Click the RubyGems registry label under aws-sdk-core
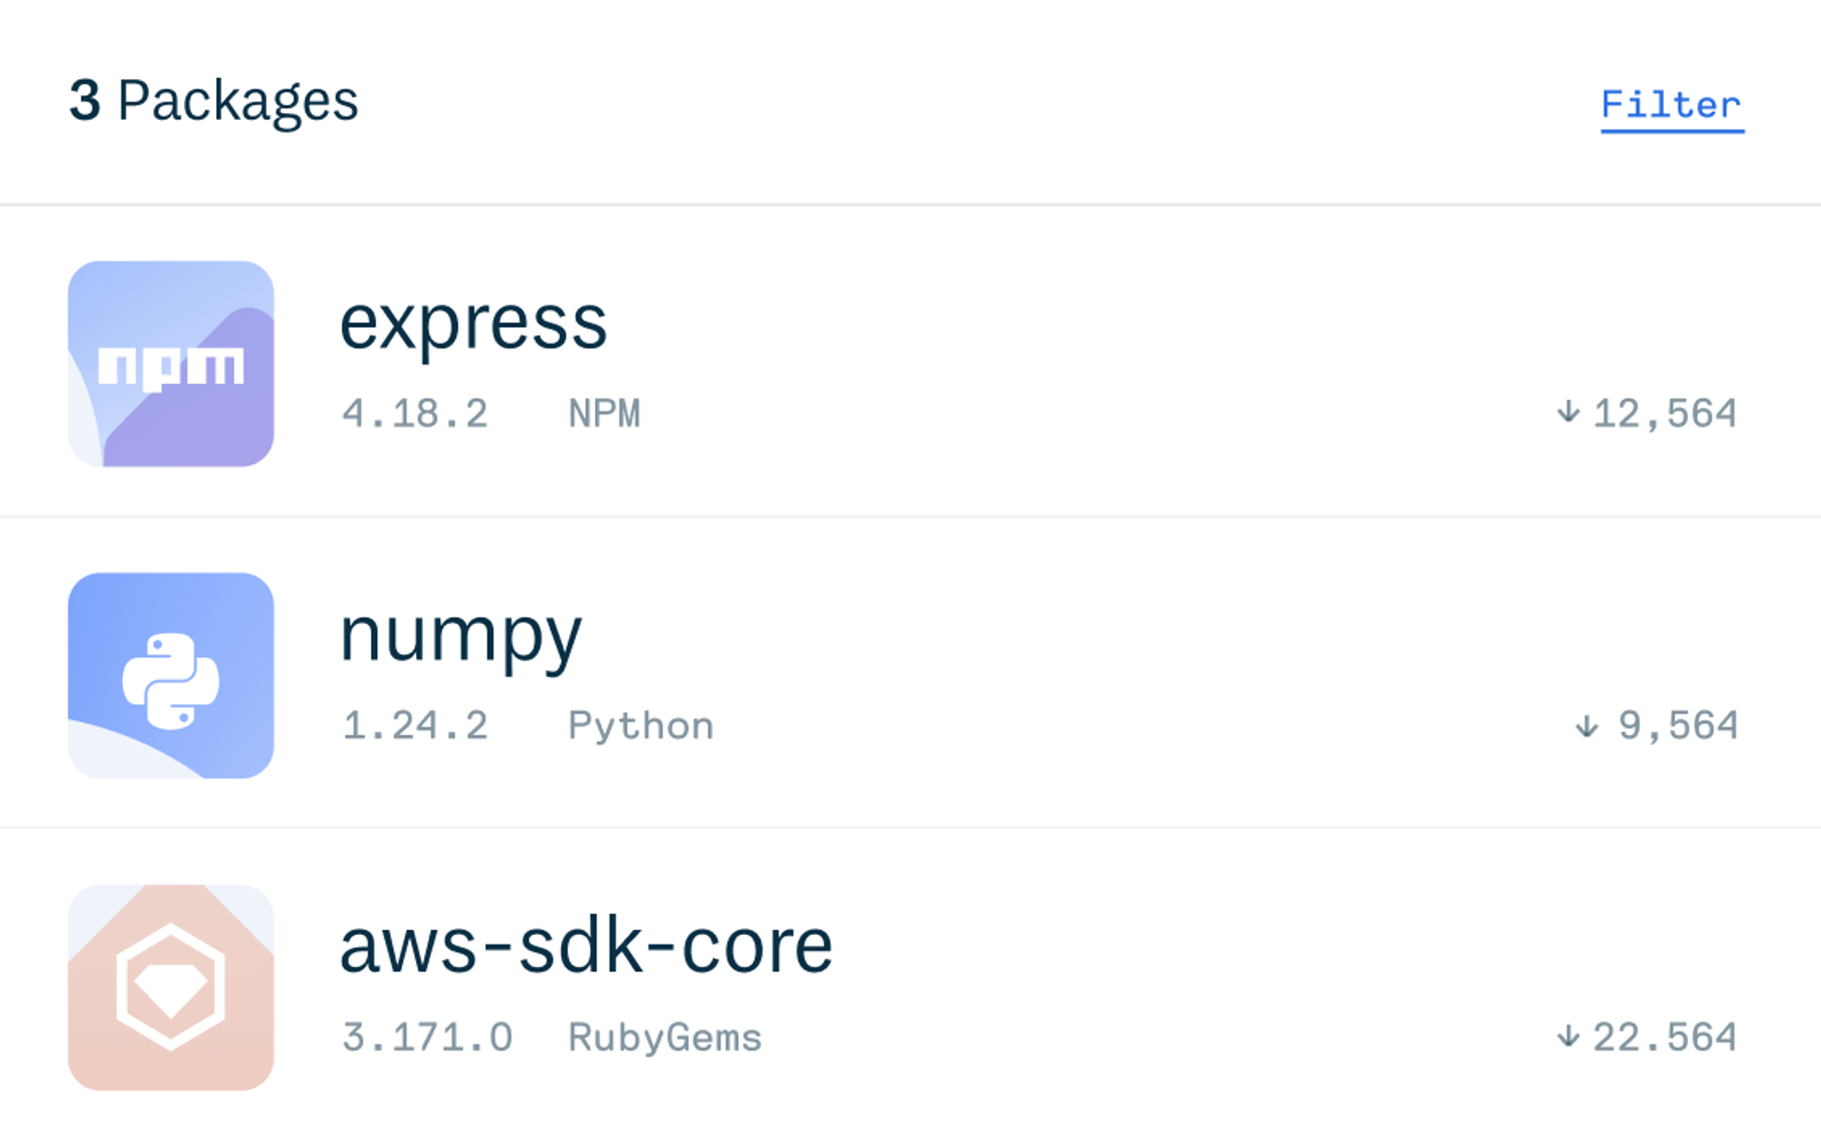The image size is (1821, 1134). pos(664,1036)
